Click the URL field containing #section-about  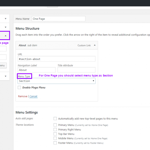coord(56,59)
